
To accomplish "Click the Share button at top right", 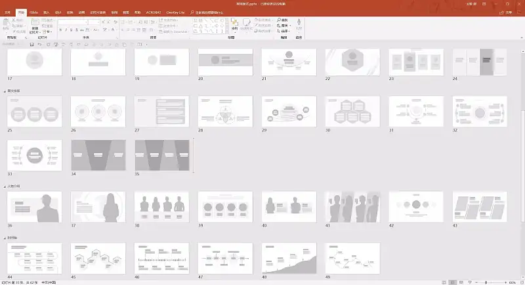I will [x=506, y=12].
